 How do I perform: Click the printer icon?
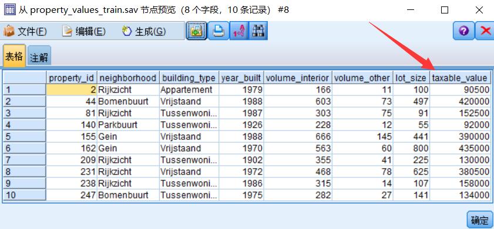[x=219, y=31]
